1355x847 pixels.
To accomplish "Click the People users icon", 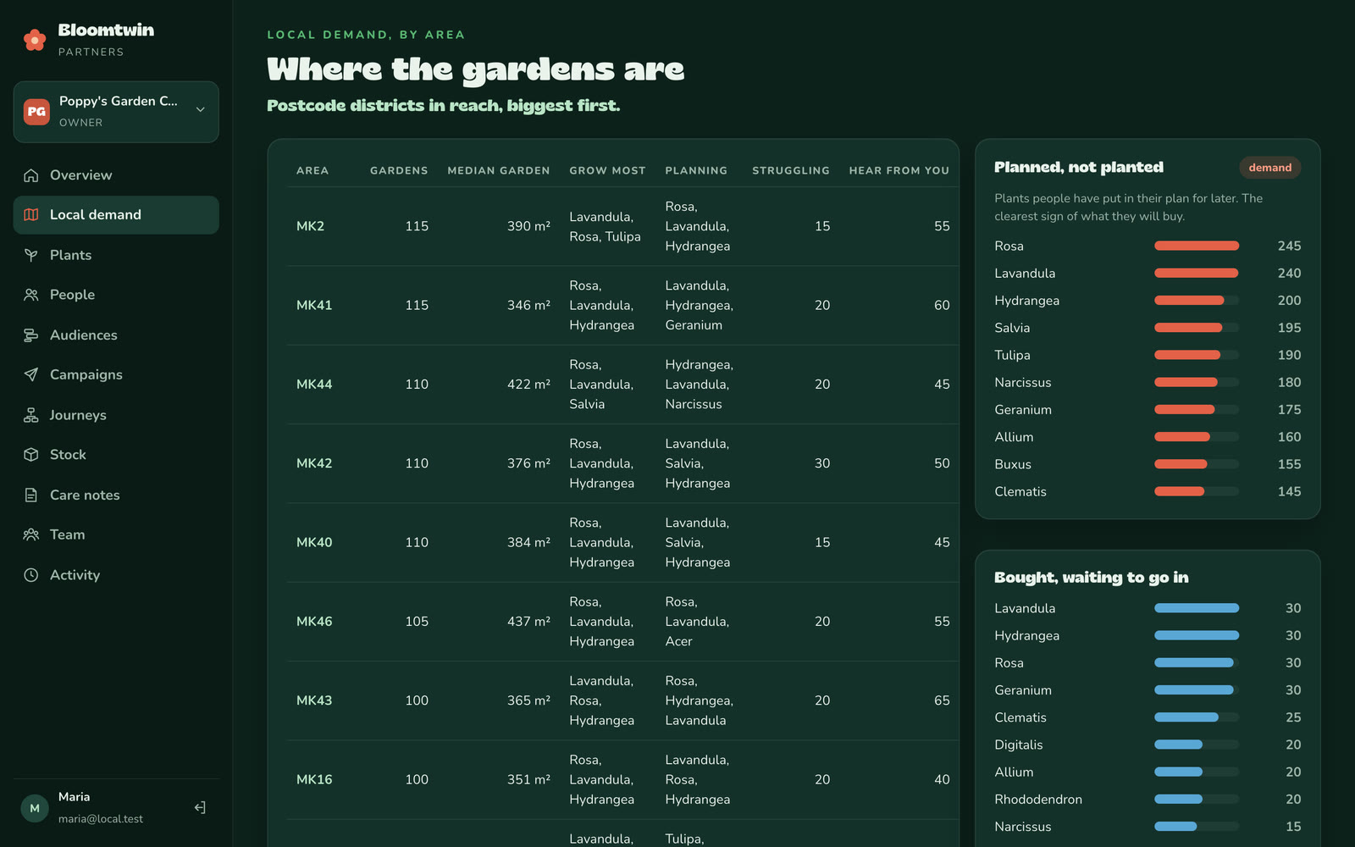I will click(x=31, y=295).
